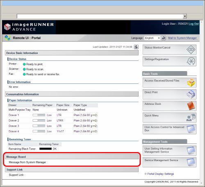Click the Direct Print printer icon
The height and width of the screenshot is (187, 205).
tap(191, 94)
